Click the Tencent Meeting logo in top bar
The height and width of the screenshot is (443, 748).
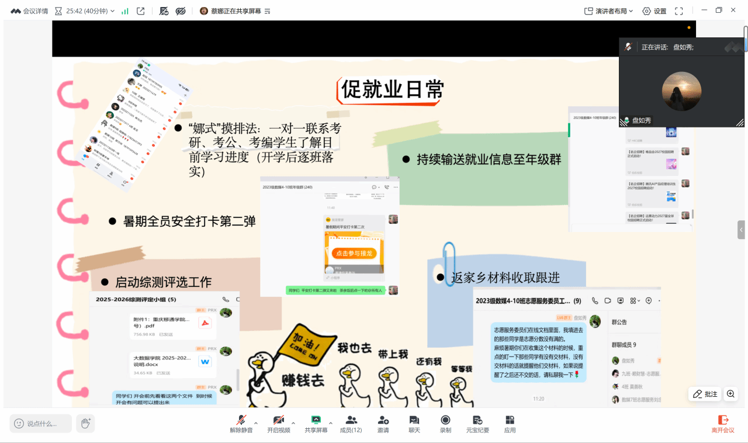(x=15, y=11)
